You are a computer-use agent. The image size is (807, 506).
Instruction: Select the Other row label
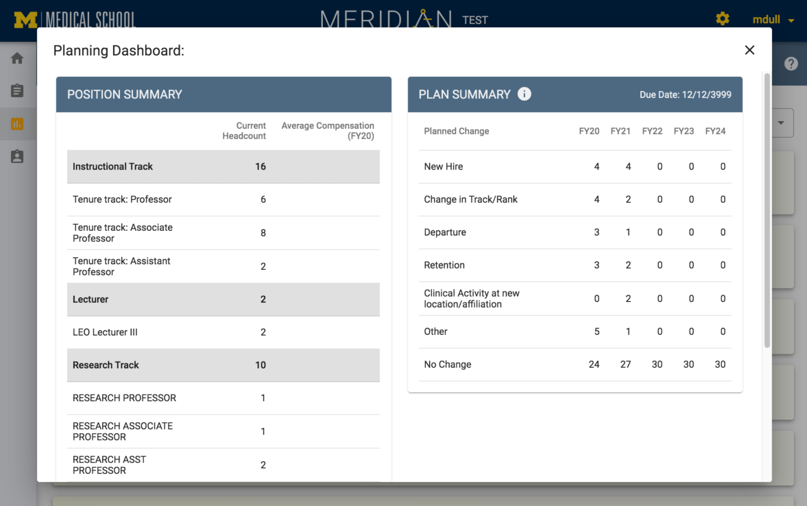(x=435, y=331)
